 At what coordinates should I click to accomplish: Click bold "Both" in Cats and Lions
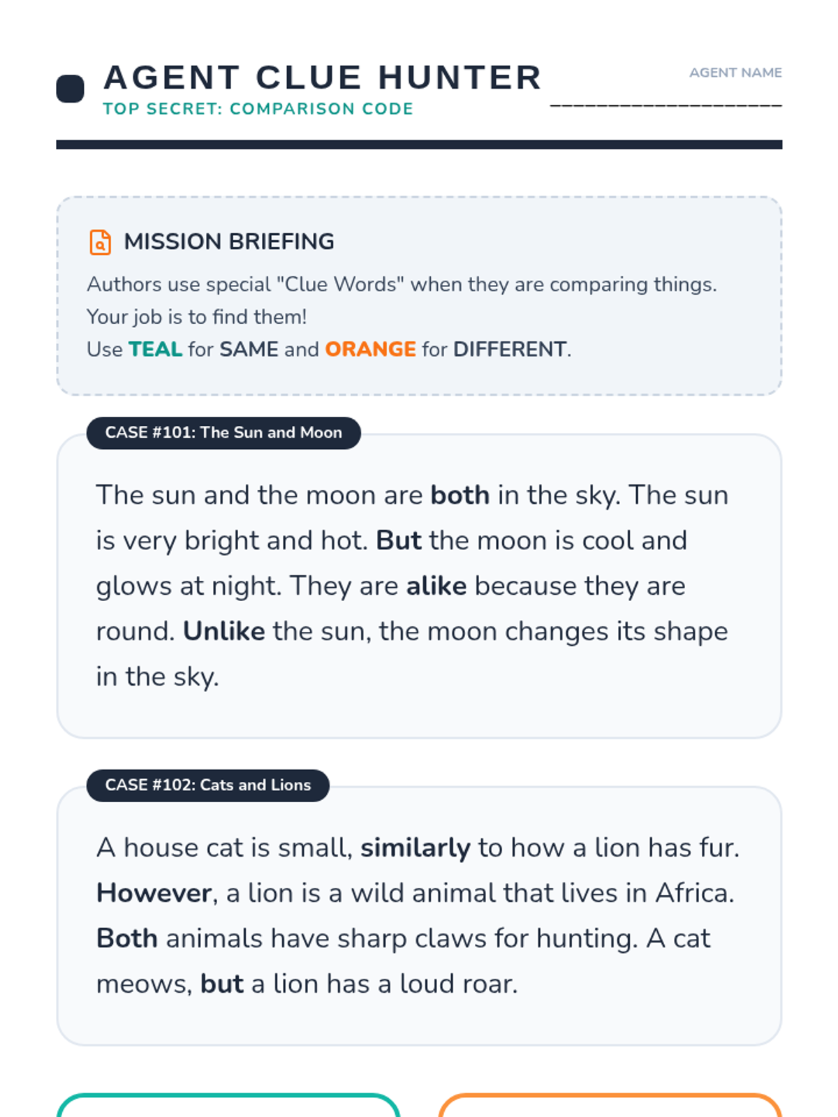(x=127, y=938)
